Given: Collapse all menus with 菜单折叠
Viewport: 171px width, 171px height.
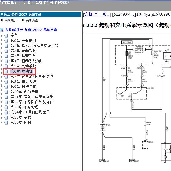Looking at the screenshot, I should point(32,20).
